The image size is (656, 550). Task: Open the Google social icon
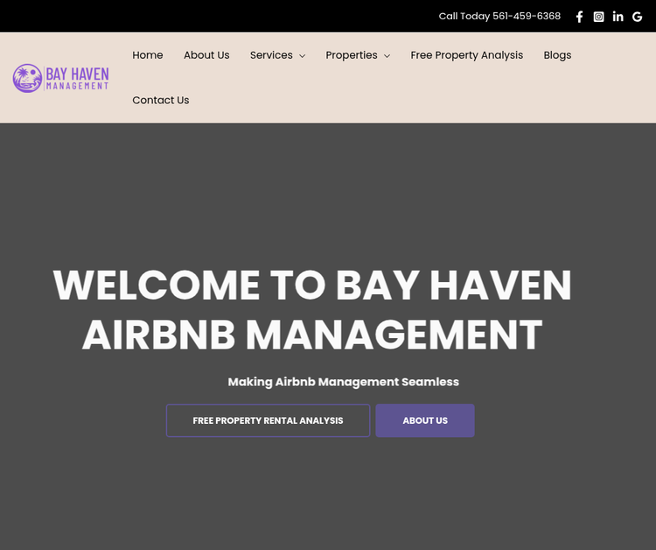(x=637, y=17)
